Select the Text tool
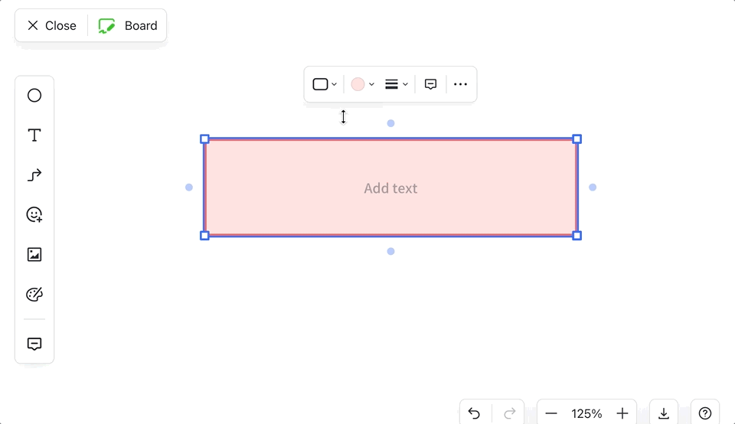735x424 pixels. pyautogui.click(x=34, y=135)
